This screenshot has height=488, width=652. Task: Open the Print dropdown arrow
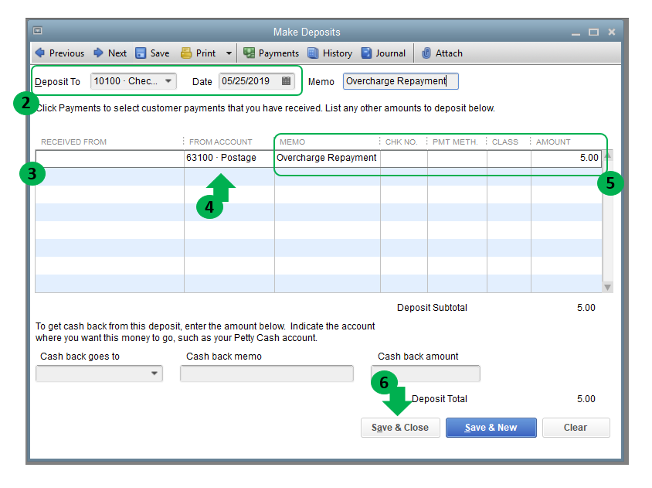coord(229,53)
